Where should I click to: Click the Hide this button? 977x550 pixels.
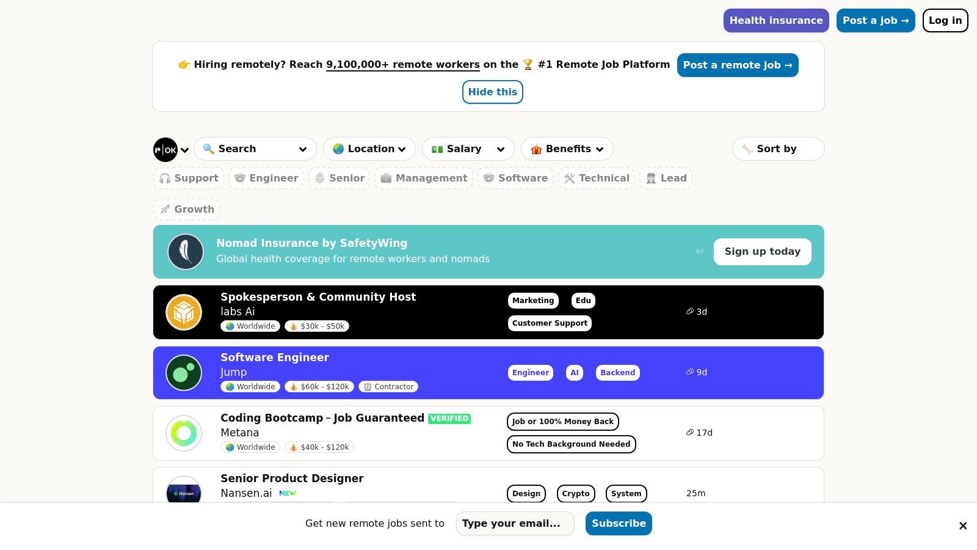(492, 92)
